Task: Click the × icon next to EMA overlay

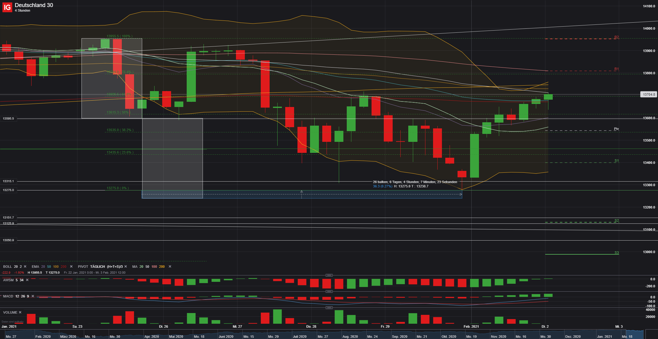Action: tap(71, 267)
